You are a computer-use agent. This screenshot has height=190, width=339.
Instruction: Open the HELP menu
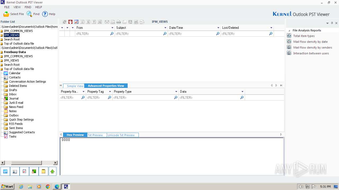click(39, 7)
